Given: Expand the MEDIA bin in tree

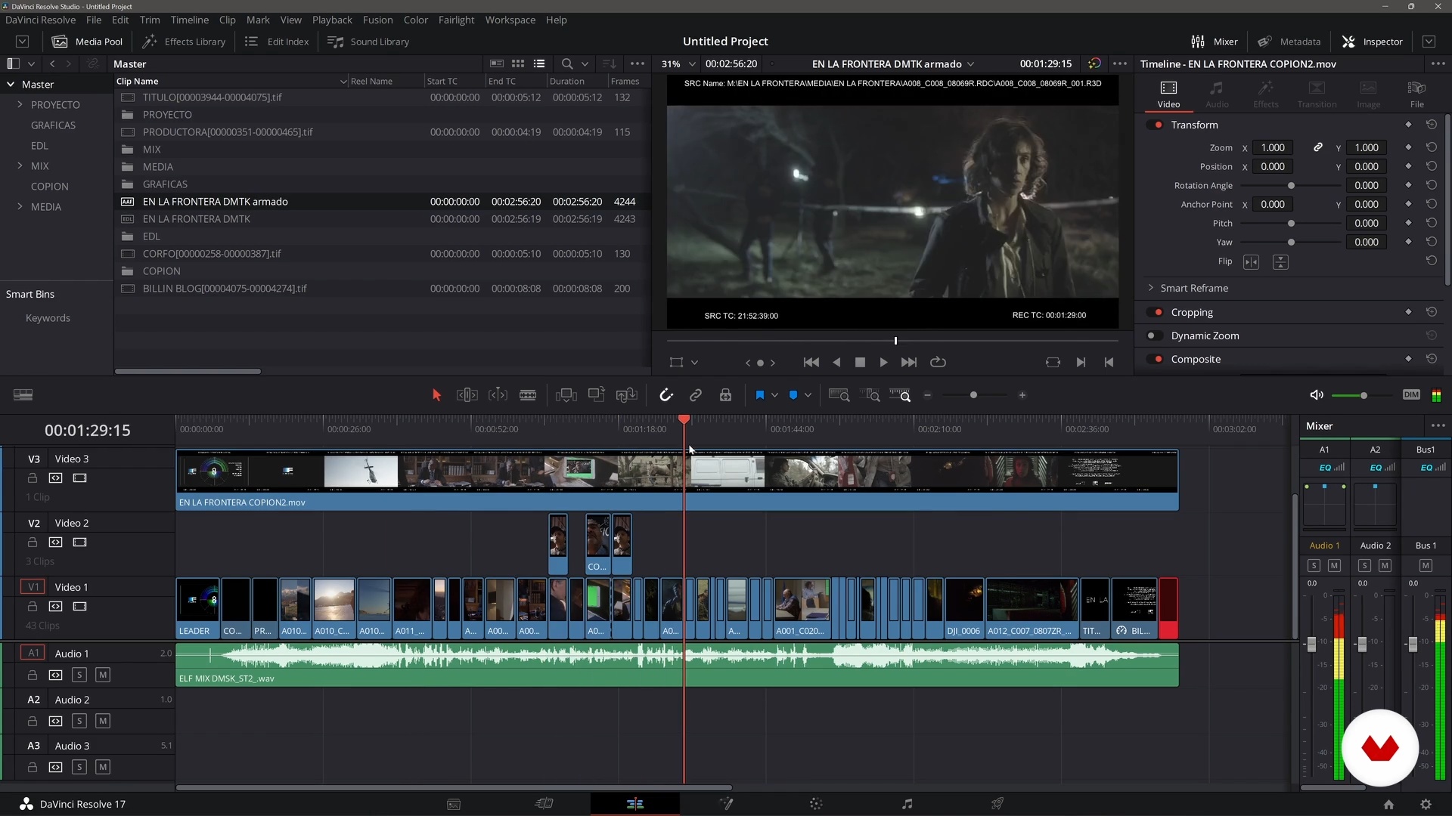Looking at the screenshot, I should pyautogui.click(x=20, y=206).
